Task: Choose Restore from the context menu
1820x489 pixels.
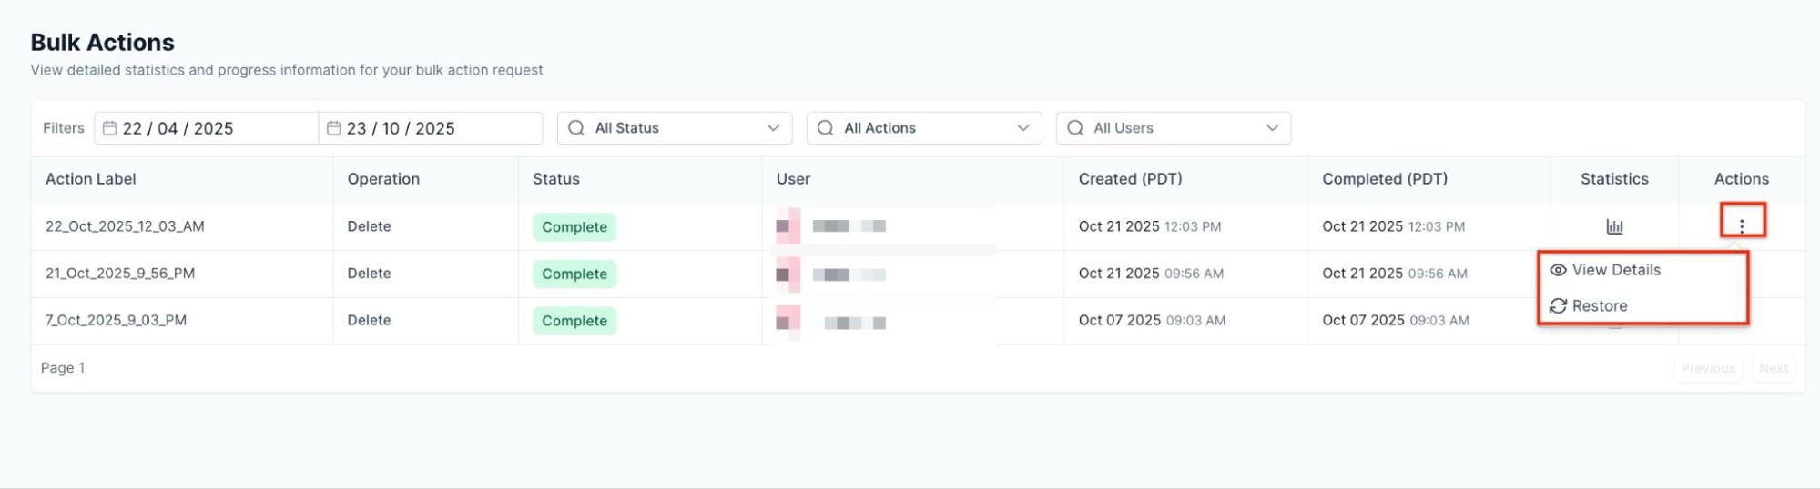Action: click(1598, 306)
